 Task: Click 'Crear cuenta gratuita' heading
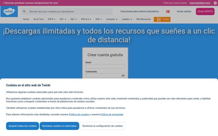coord(105,55)
